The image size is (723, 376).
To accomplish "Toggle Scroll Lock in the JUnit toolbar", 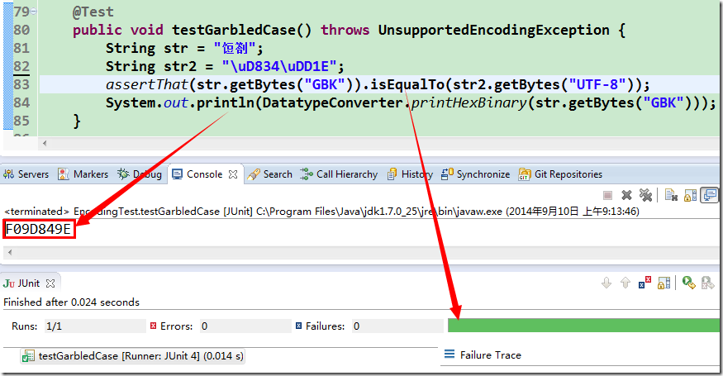I will [664, 283].
